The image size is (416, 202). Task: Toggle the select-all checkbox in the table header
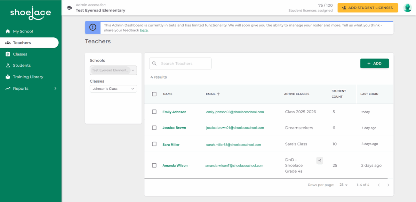(x=154, y=94)
